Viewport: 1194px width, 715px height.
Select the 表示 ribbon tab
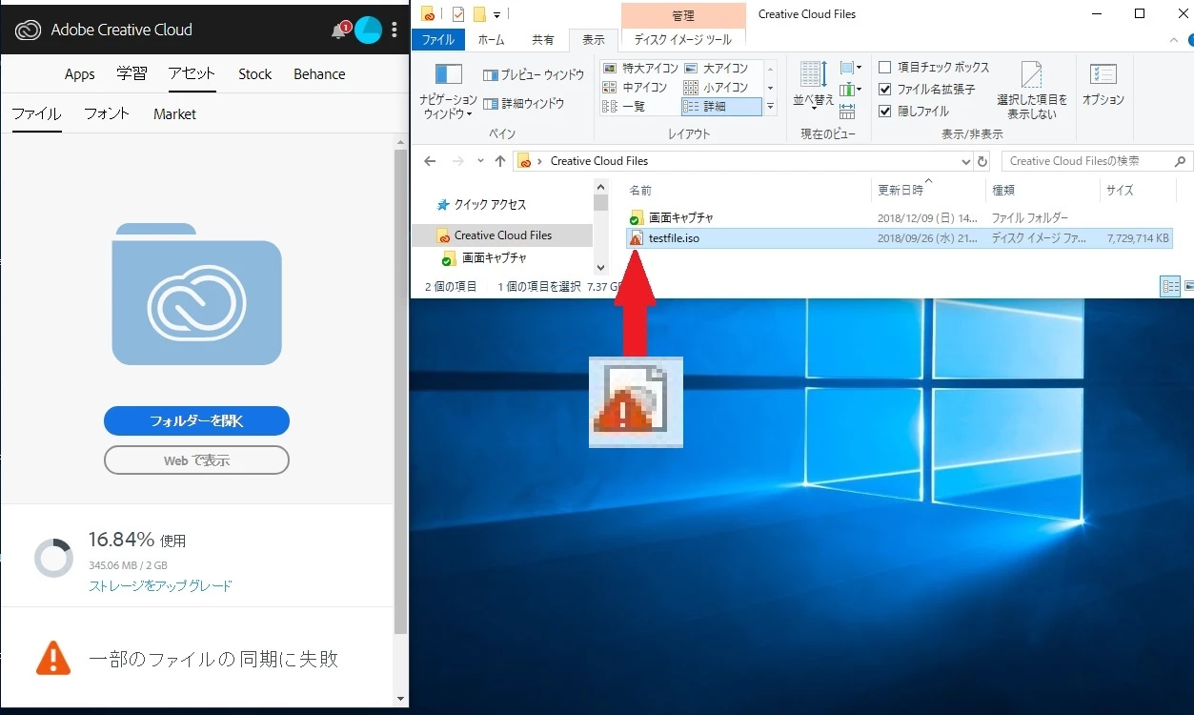click(x=593, y=40)
